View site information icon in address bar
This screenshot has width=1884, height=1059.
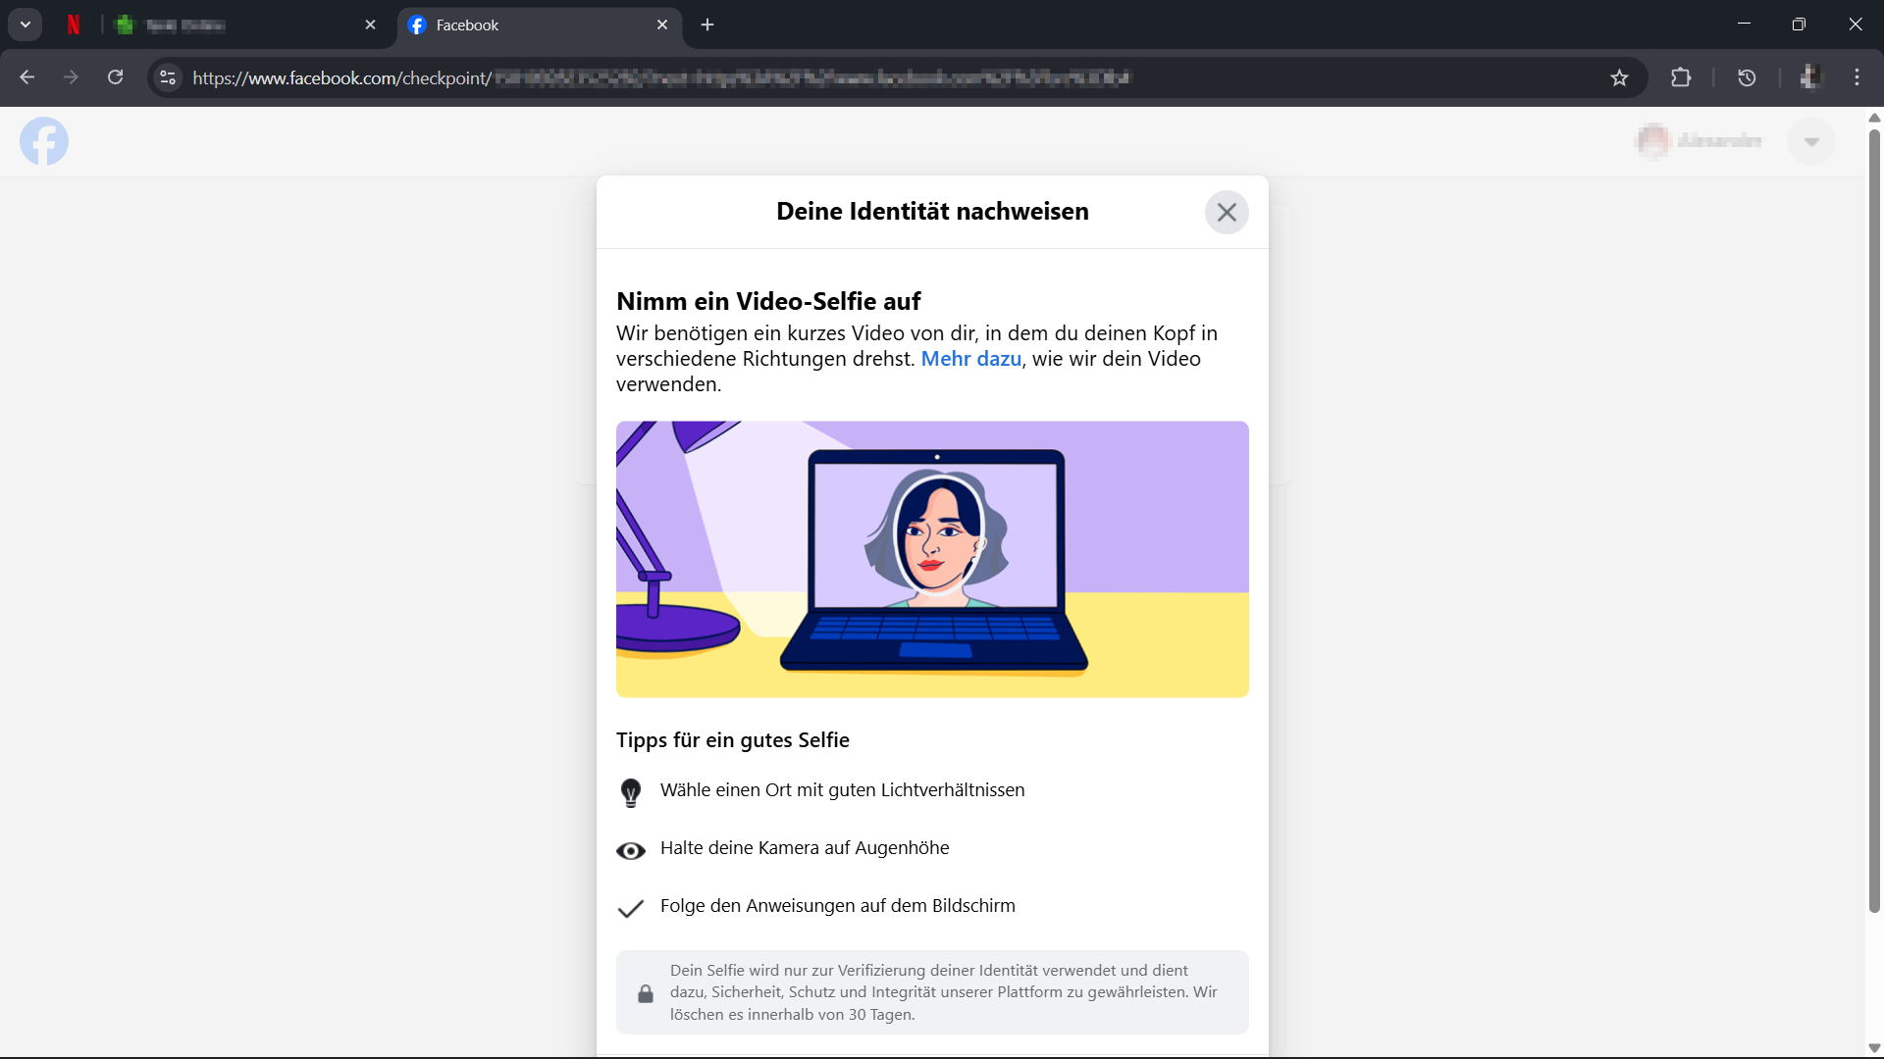coord(168,77)
